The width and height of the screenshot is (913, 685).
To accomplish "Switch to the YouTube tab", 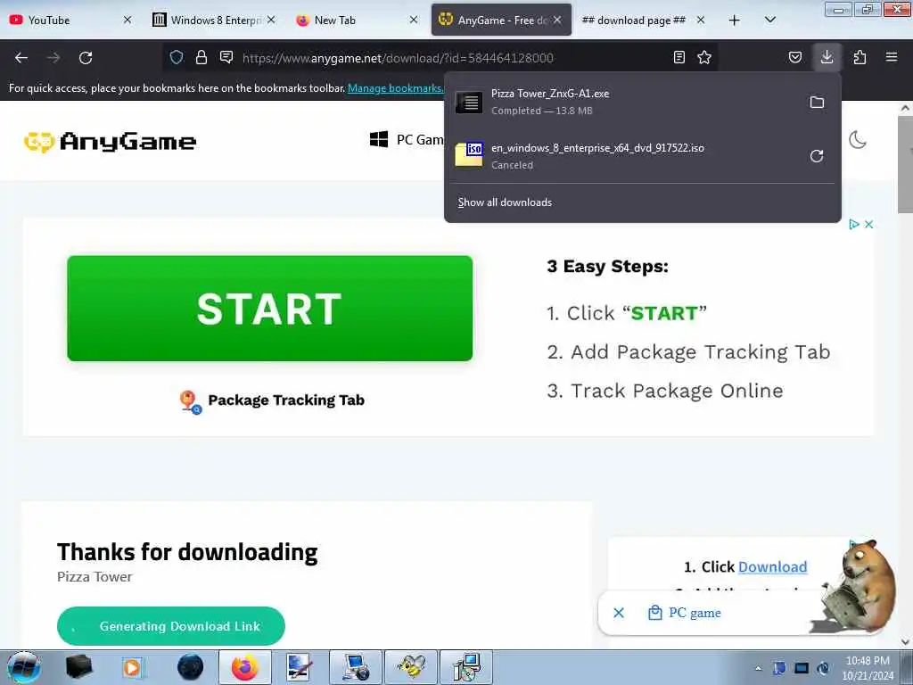I will (x=69, y=20).
